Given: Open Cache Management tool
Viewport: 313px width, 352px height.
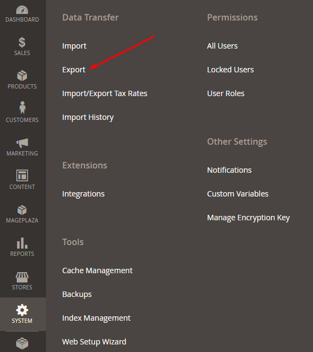Looking at the screenshot, I should click(97, 270).
